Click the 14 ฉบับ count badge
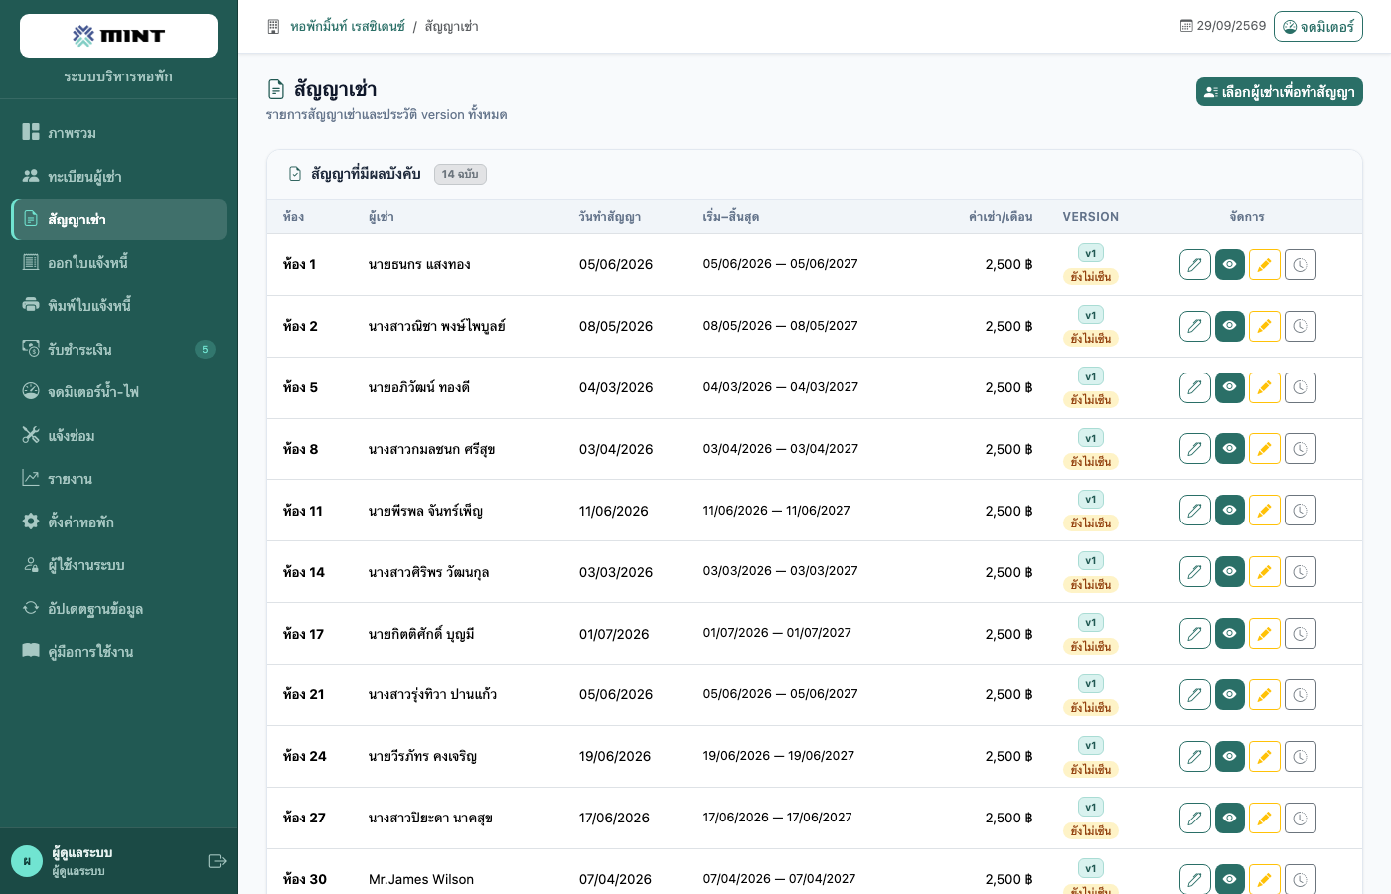1391x894 pixels. pos(460,175)
